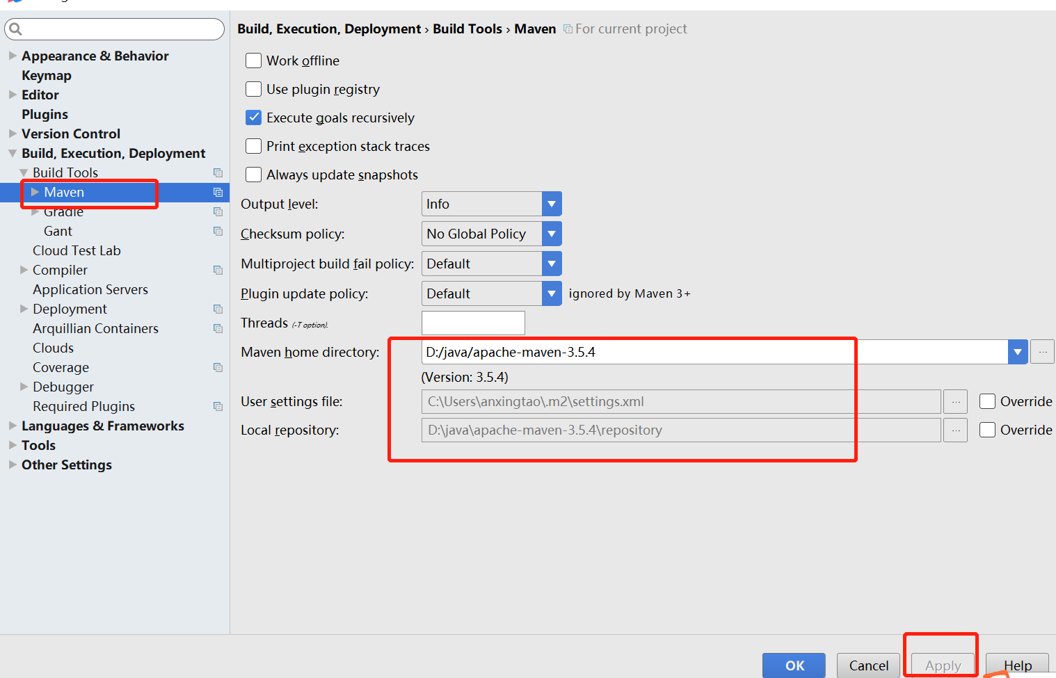
Task: Click project-level icon on Arquillian Containers row
Action: [x=218, y=328]
